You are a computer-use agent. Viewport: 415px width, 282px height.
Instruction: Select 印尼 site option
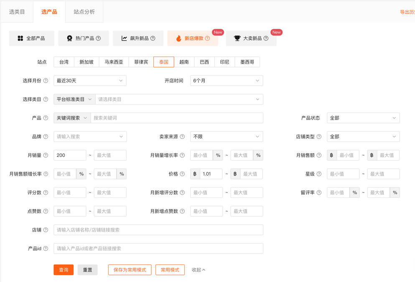(x=225, y=62)
